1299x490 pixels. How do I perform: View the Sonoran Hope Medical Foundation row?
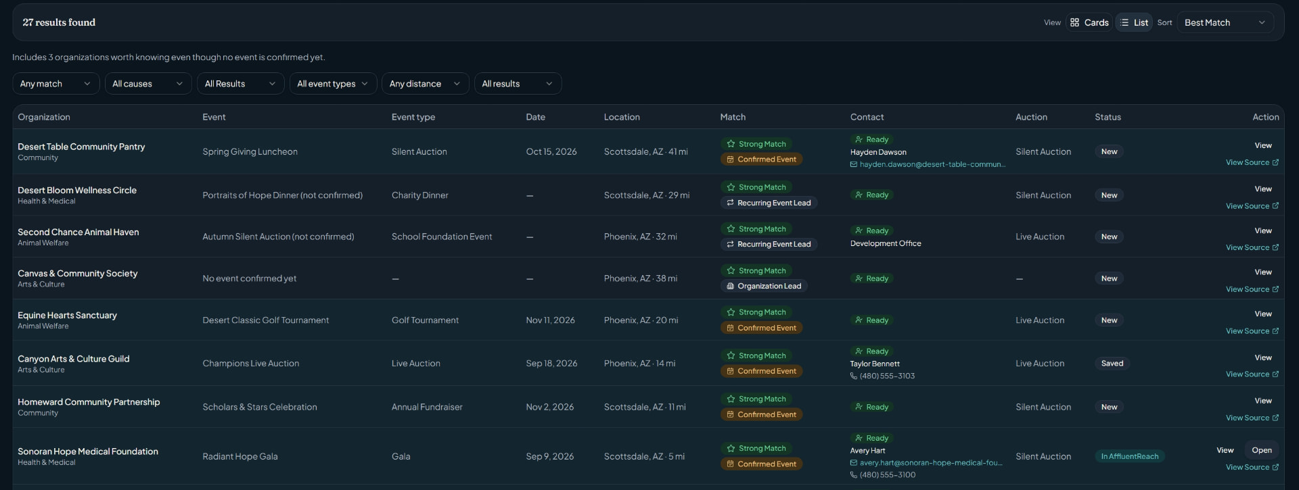(x=1225, y=450)
